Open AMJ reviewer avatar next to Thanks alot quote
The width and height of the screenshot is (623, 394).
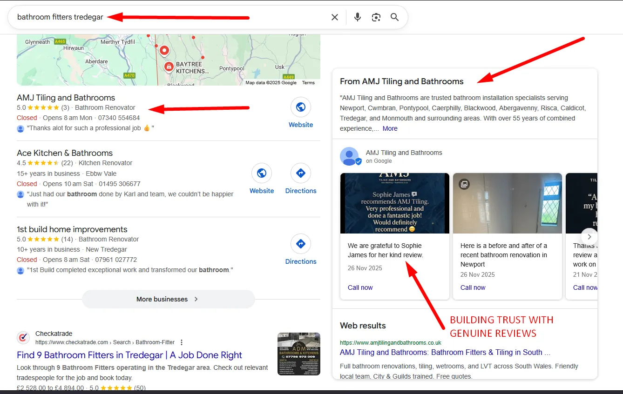[20, 128]
